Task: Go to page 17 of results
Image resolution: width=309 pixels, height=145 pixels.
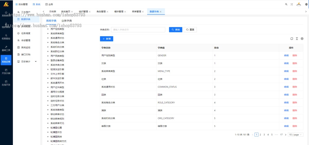Action: click(281, 134)
